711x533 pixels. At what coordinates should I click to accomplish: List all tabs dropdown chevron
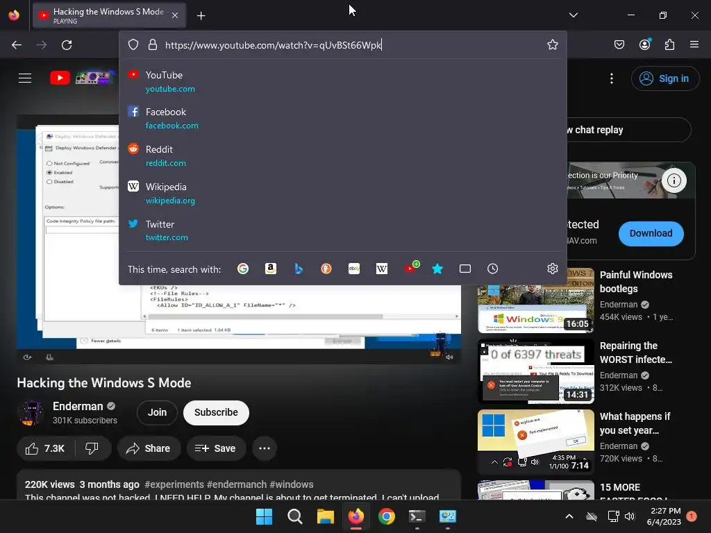(x=573, y=15)
